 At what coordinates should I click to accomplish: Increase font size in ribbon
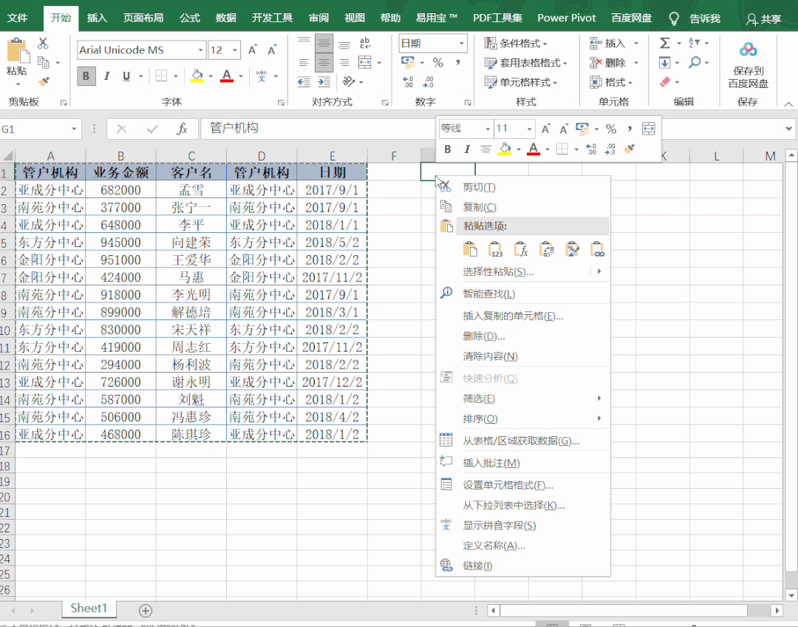pos(253,50)
